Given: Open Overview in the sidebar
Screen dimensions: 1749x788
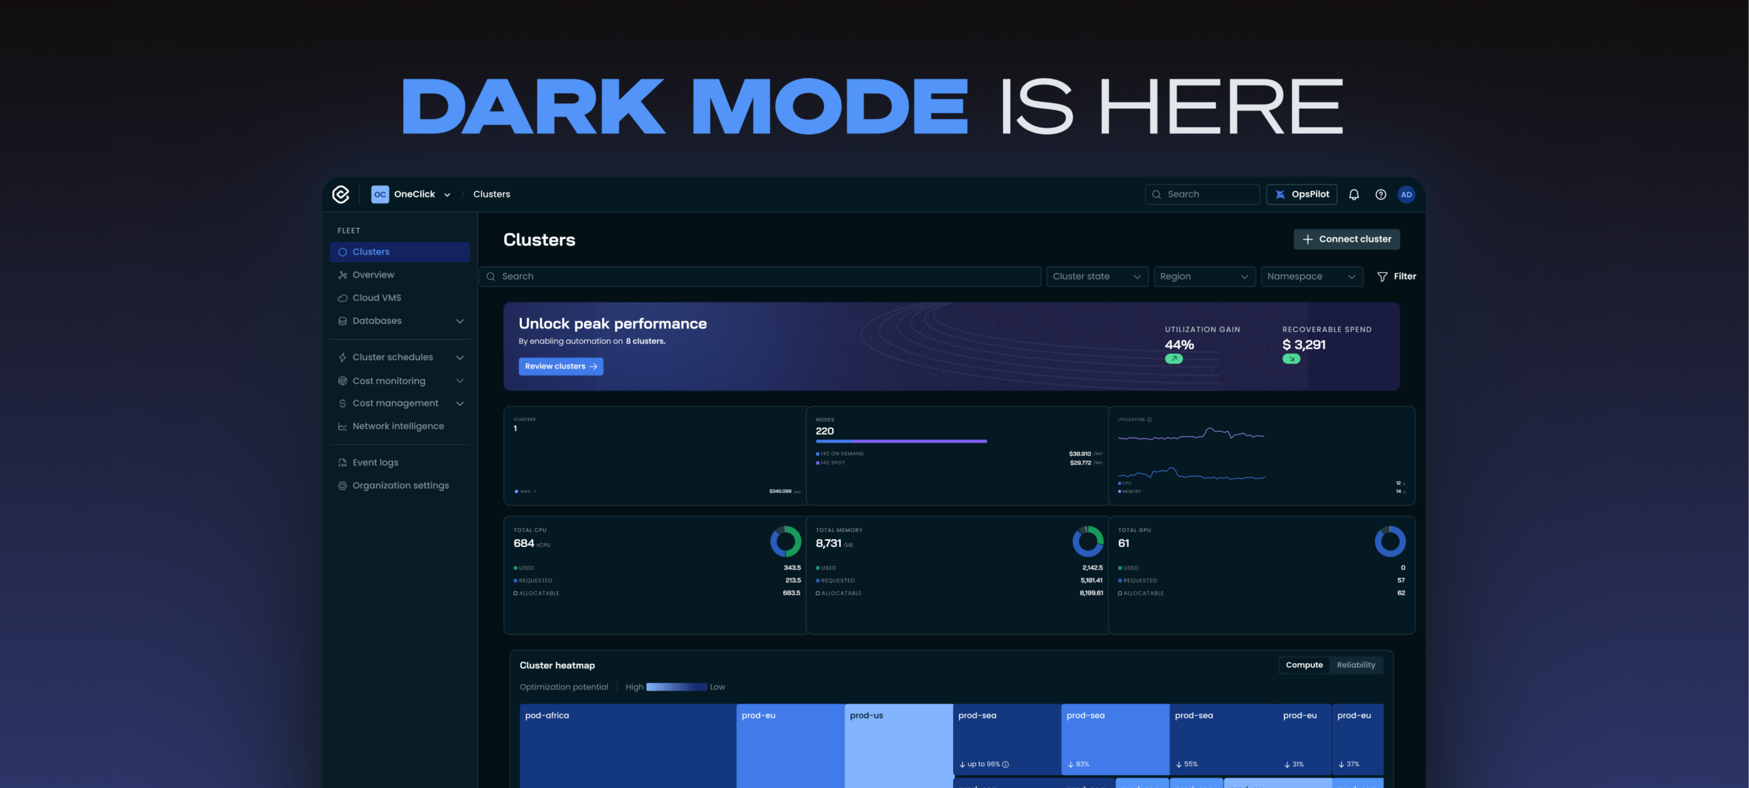Looking at the screenshot, I should (400, 275).
